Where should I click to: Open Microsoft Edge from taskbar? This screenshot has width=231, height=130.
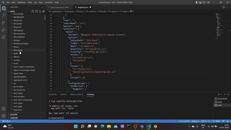(x=103, y=126)
